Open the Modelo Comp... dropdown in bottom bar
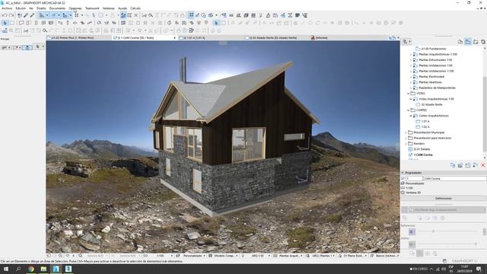 (x=224, y=256)
